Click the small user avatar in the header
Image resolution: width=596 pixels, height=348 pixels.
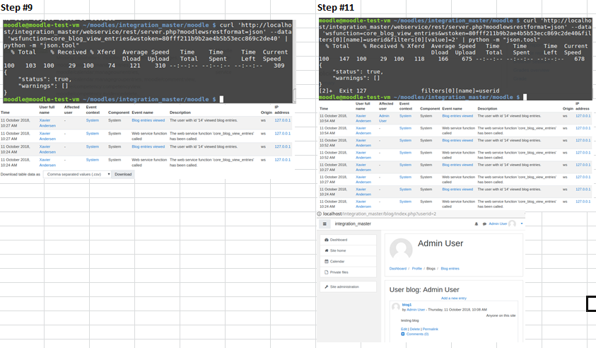pyautogui.click(x=513, y=224)
